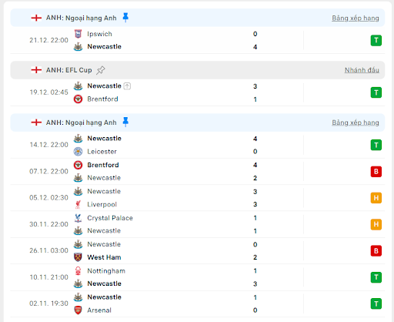This screenshot has width=394, height=322.
Task: Click the Ipswich team crest
Action: pos(78,34)
